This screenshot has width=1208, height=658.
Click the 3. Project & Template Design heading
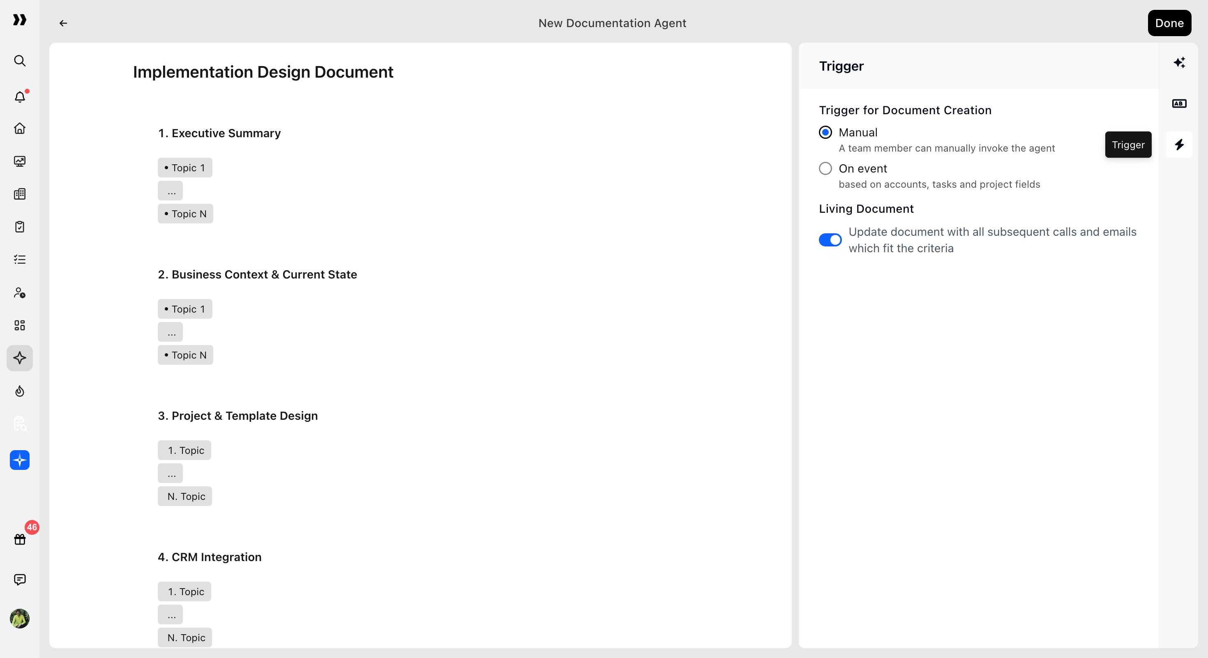(238, 416)
